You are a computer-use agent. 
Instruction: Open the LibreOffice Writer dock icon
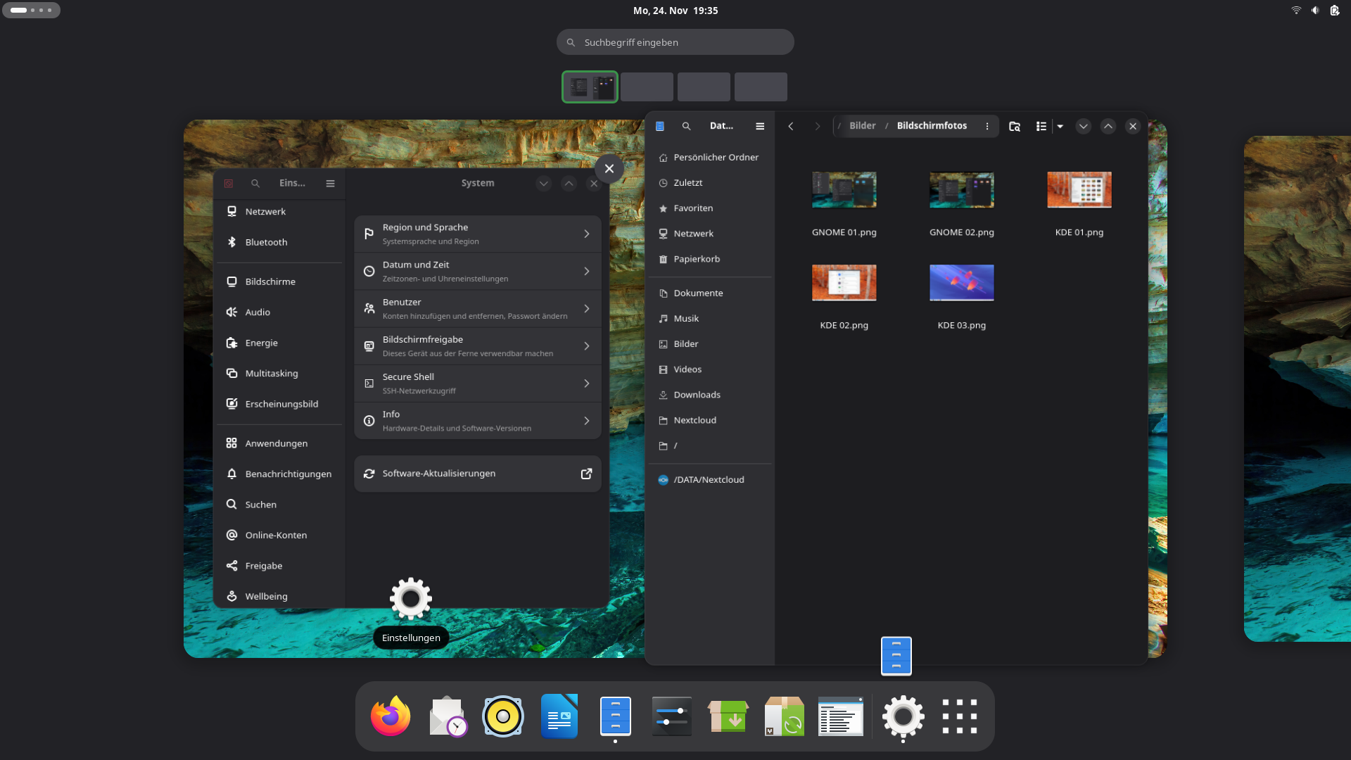tap(559, 716)
